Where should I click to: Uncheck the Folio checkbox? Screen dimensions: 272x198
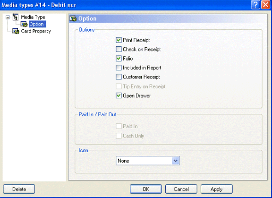(x=119, y=59)
